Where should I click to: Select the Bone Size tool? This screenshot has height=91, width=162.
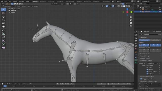[4, 41]
